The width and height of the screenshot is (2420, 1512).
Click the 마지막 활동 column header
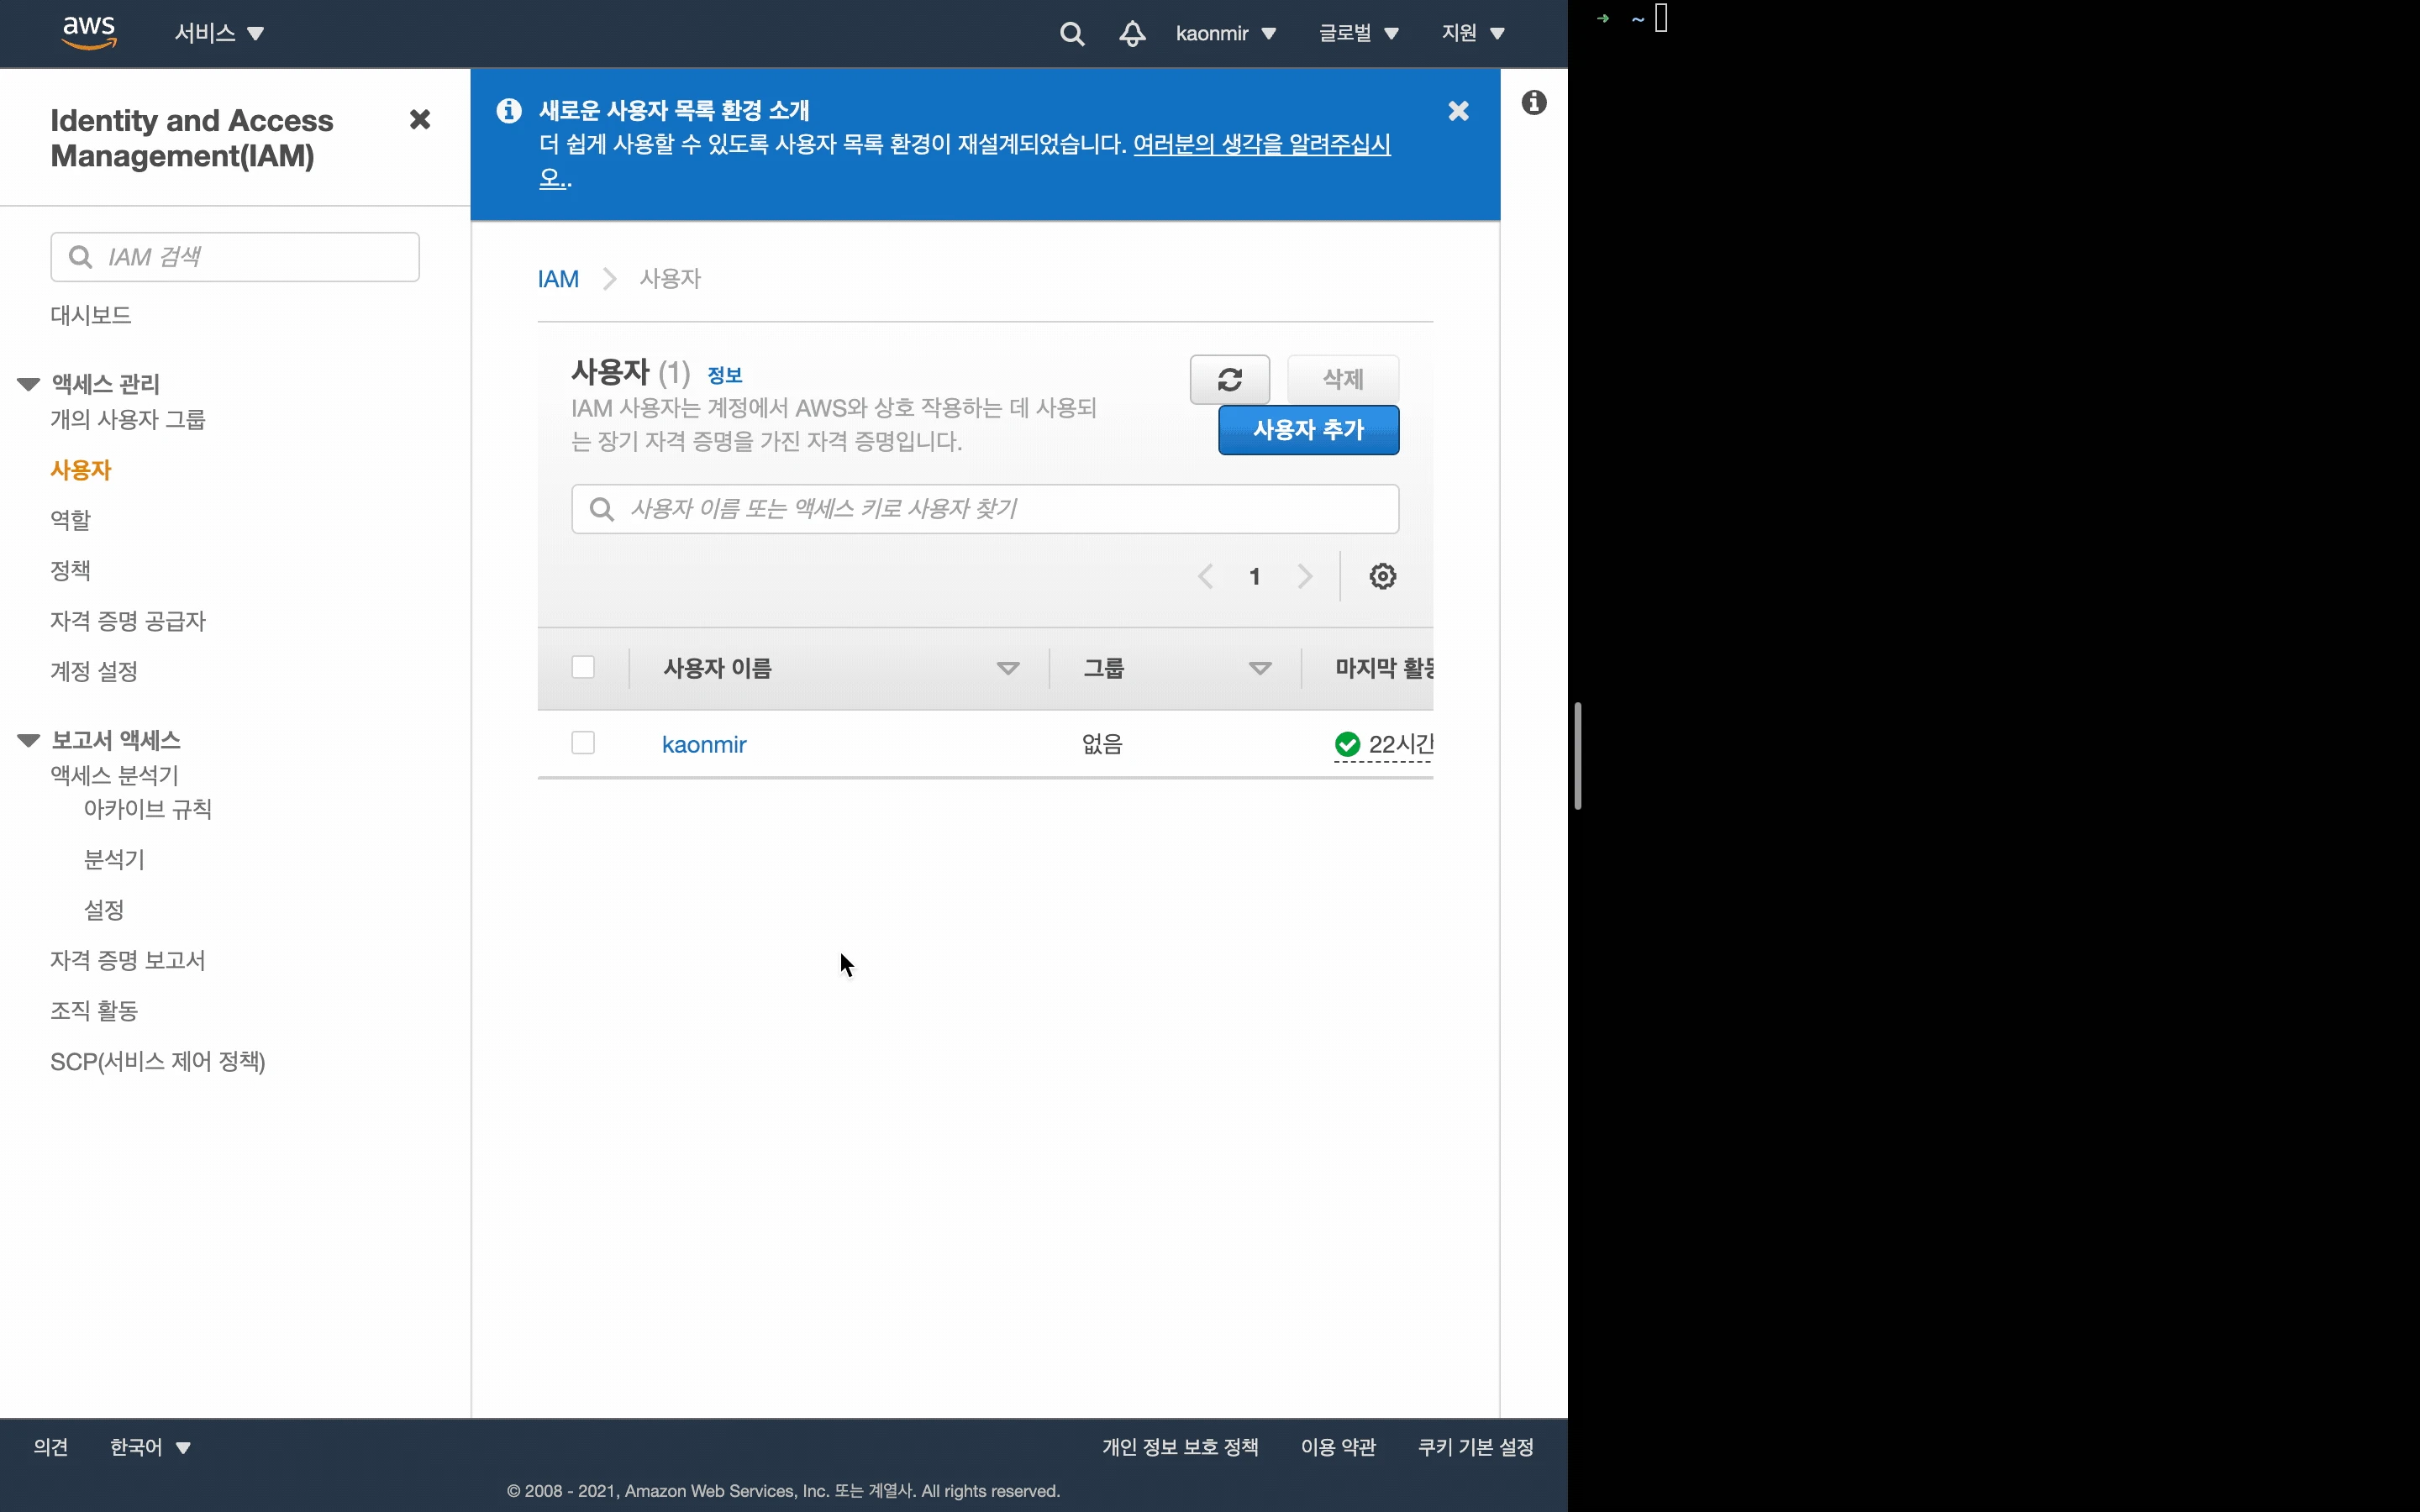click(x=1384, y=668)
